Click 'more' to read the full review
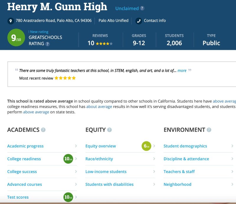Viewport: 236px width, 204px height. 182,70
